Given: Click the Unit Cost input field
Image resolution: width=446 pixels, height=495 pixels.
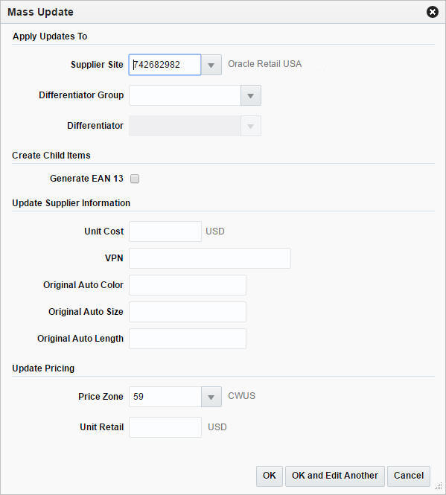Looking at the screenshot, I should coord(165,231).
